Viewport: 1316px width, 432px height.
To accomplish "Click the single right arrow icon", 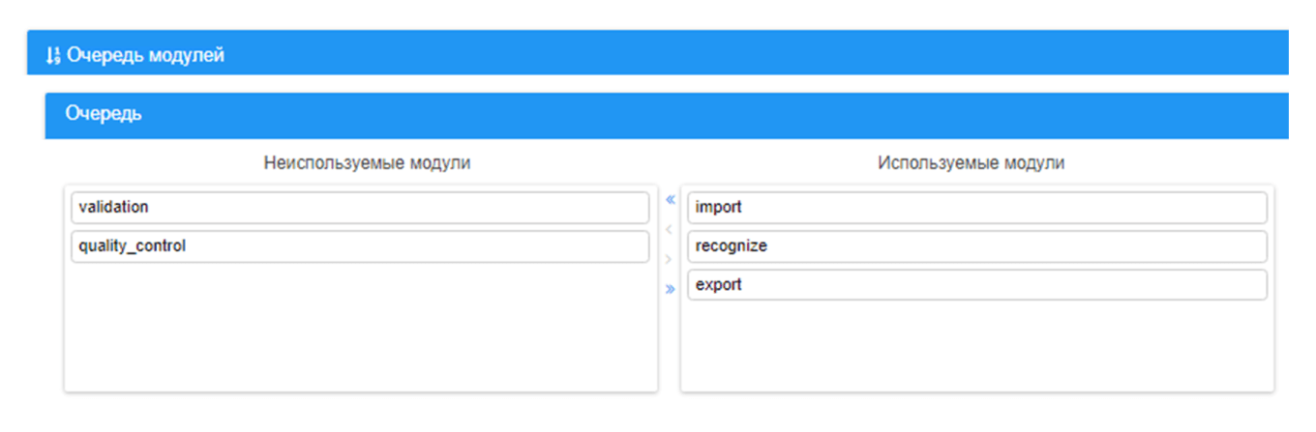I will coord(670,259).
